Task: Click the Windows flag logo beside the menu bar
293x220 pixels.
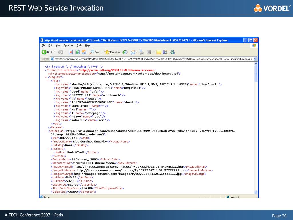Action: [x=254, y=45]
